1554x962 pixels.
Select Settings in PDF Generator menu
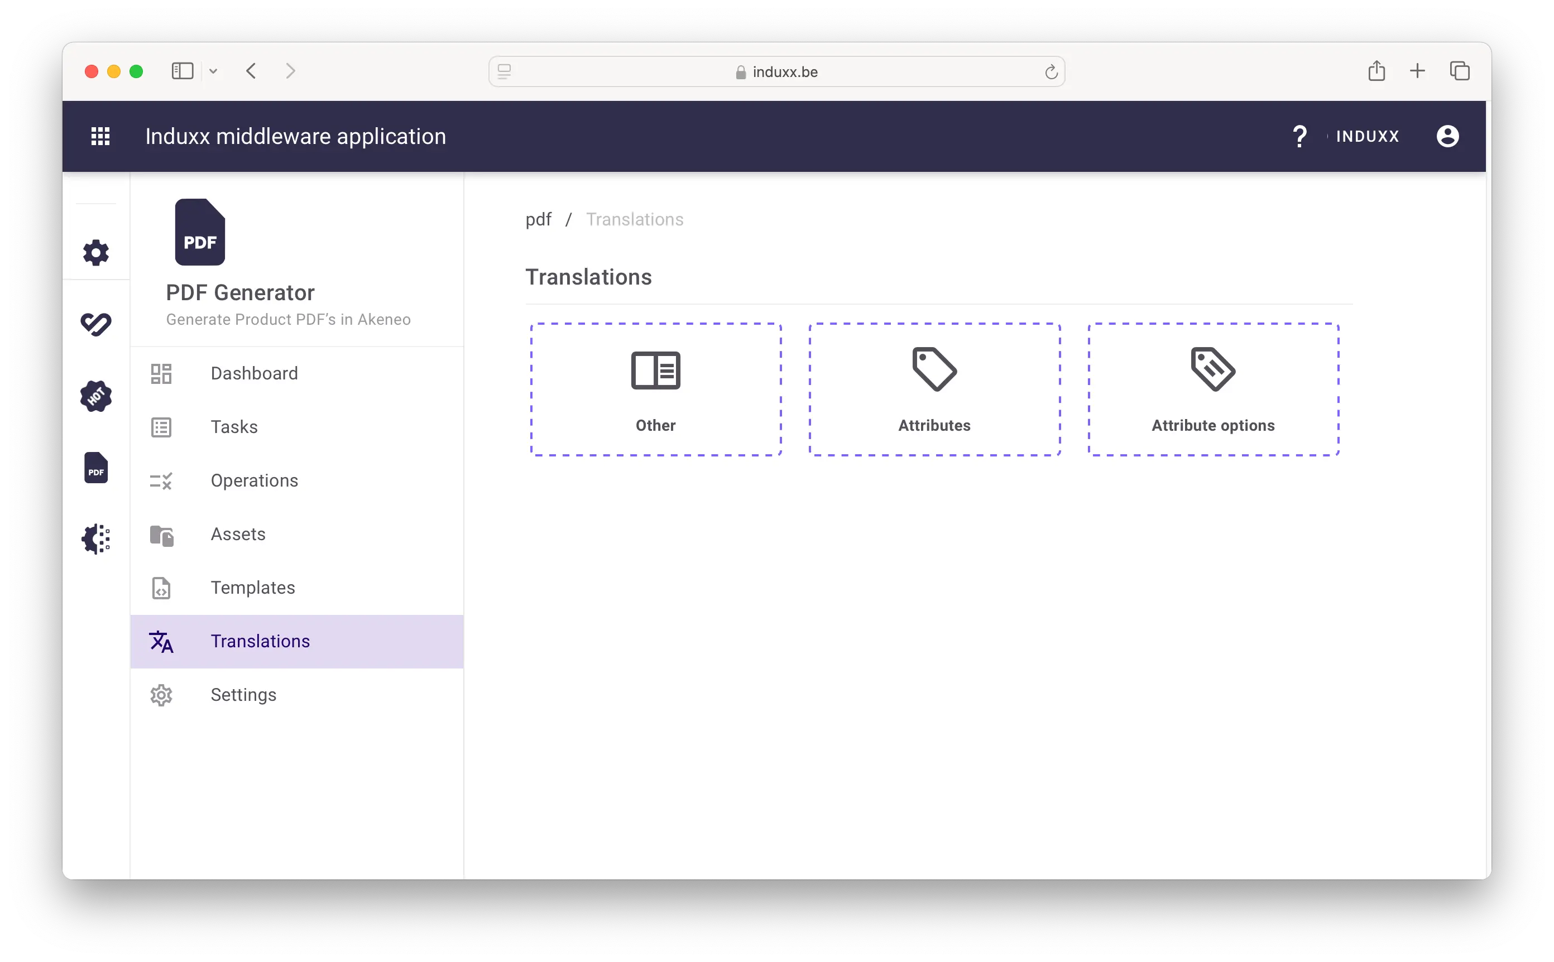pos(243,695)
